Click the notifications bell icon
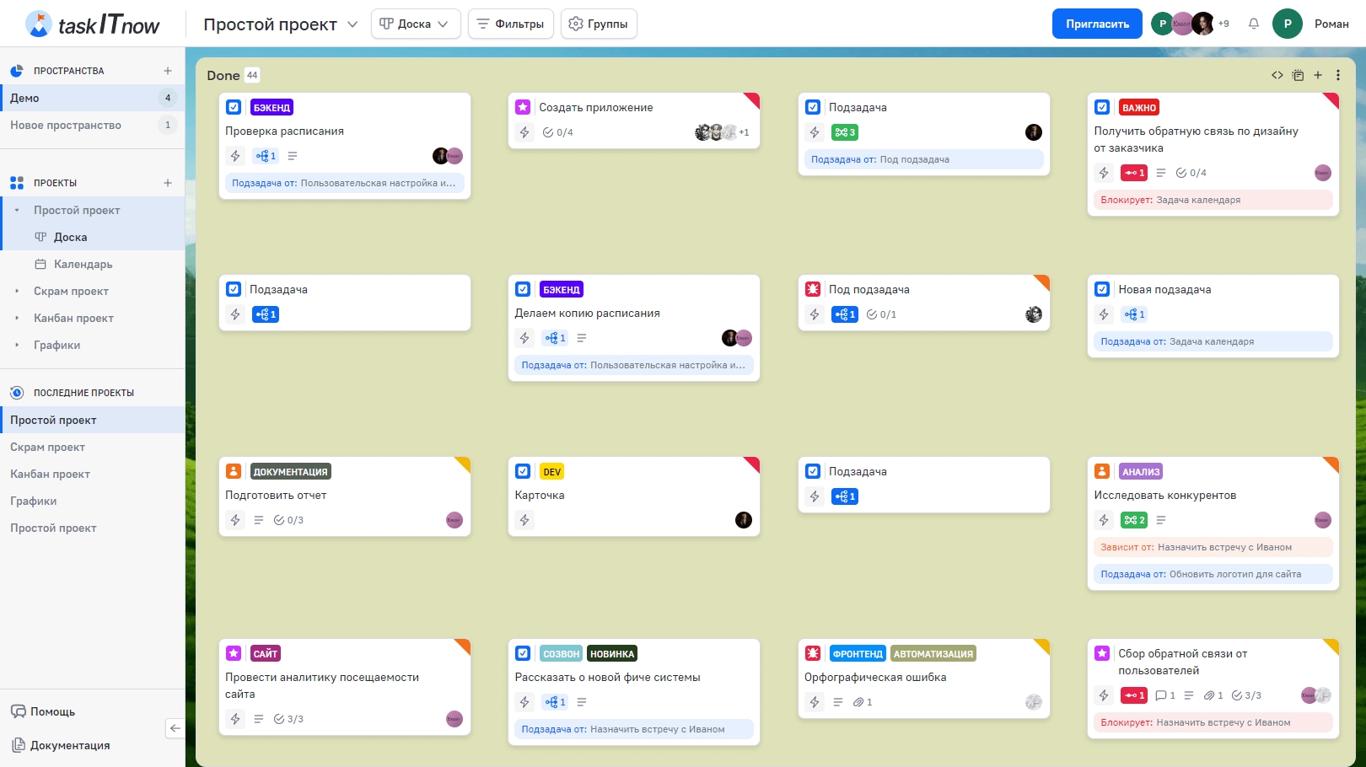This screenshot has width=1366, height=767. [x=1254, y=24]
